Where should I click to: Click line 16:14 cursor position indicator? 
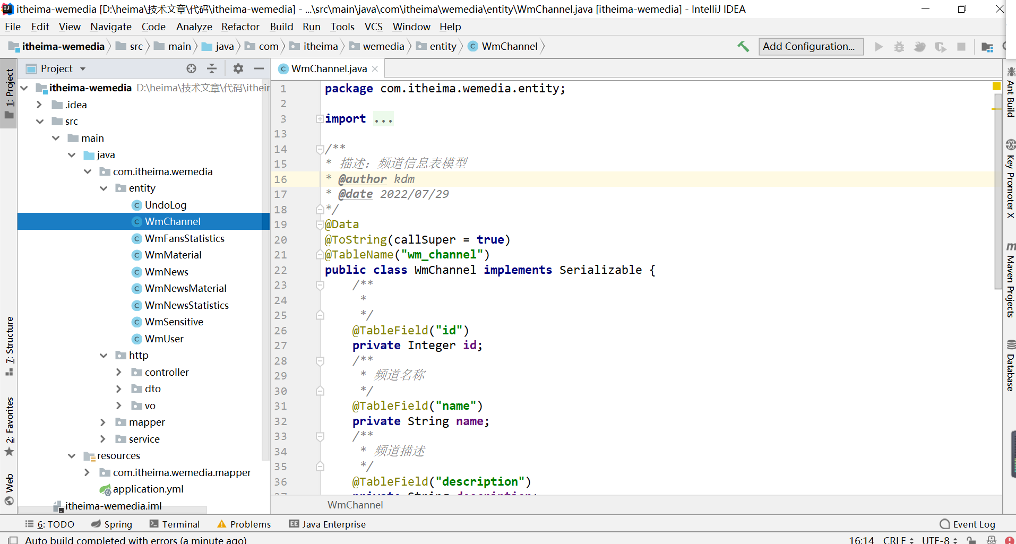(x=861, y=540)
